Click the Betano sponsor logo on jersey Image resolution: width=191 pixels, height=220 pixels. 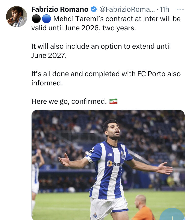[115, 164]
